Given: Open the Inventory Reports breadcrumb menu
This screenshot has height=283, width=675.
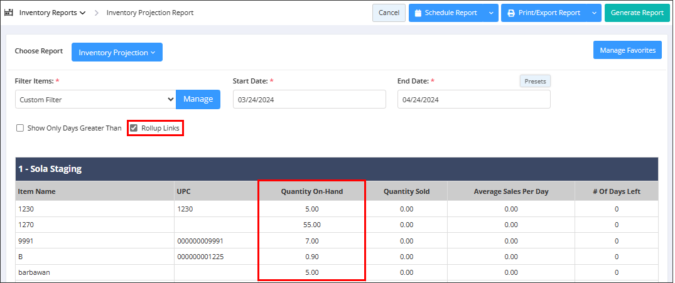Looking at the screenshot, I should (52, 13).
